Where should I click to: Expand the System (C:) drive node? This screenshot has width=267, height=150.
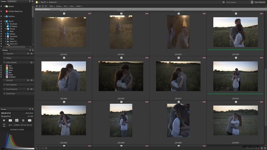pyautogui.click(x=6, y=41)
